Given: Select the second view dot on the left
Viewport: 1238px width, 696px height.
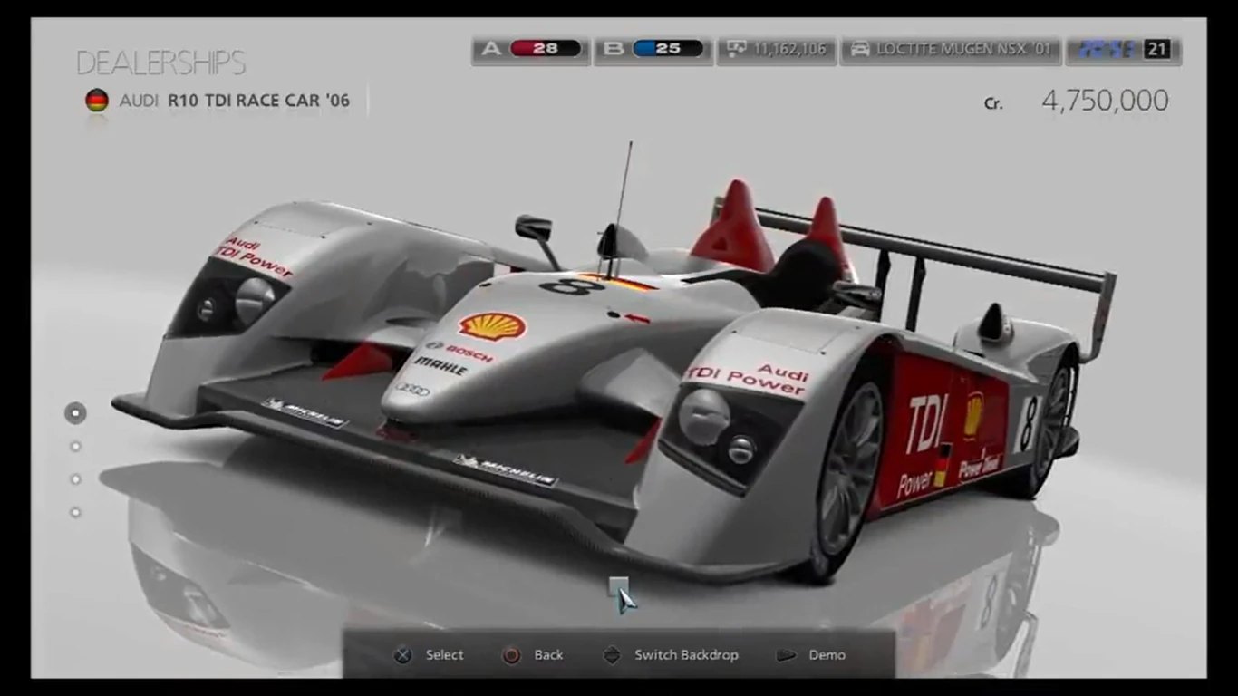Looking at the screenshot, I should click(x=75, y=446).
